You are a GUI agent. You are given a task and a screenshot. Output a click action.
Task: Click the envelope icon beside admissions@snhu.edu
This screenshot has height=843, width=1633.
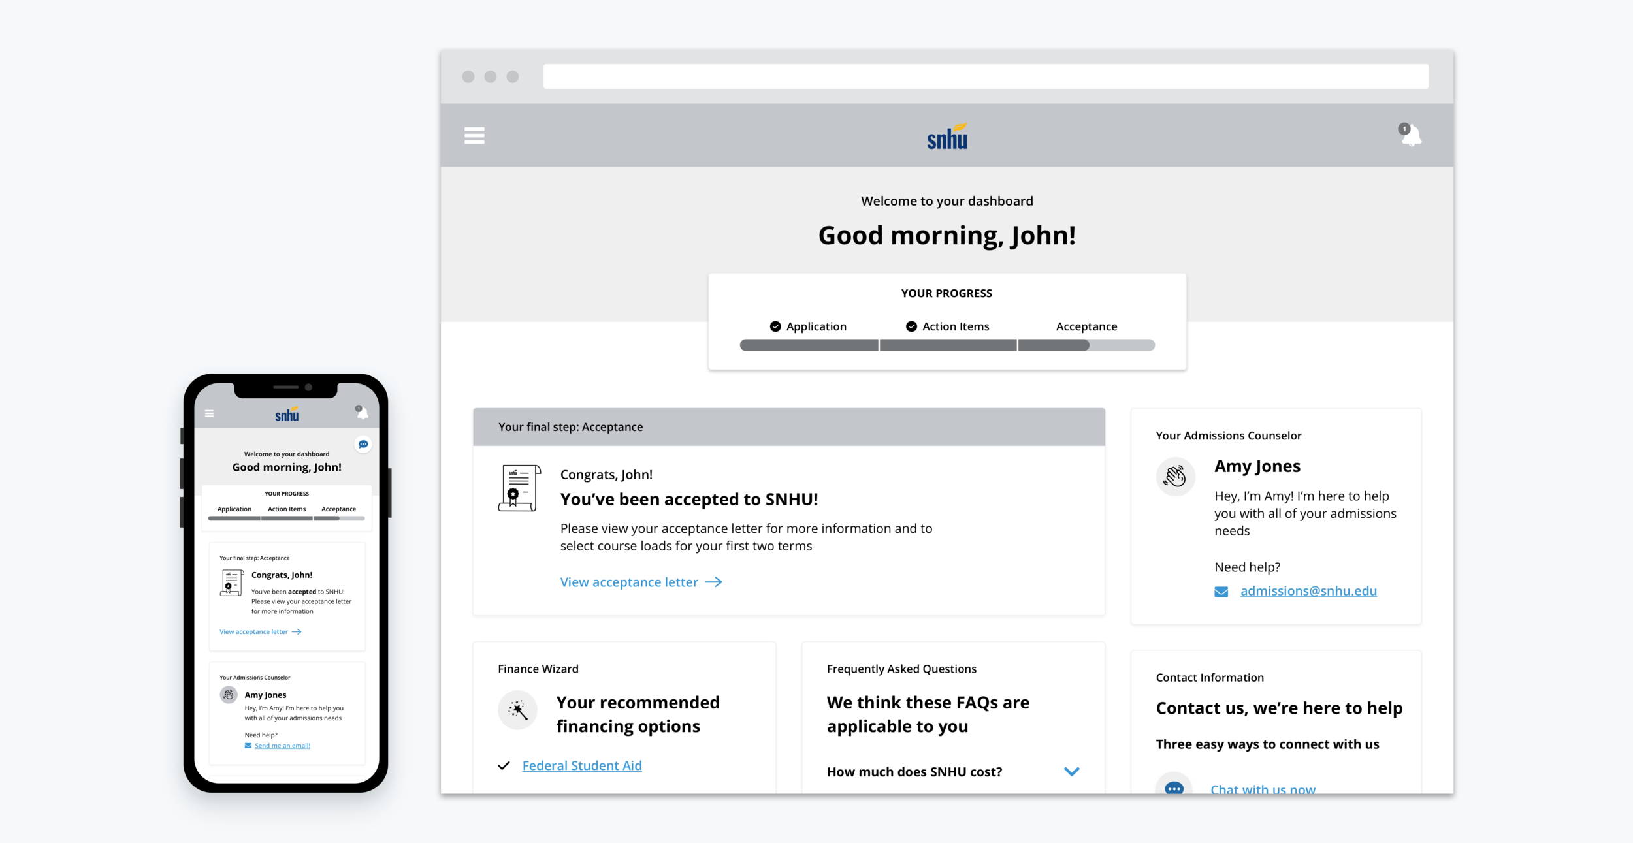point(1221,592)
